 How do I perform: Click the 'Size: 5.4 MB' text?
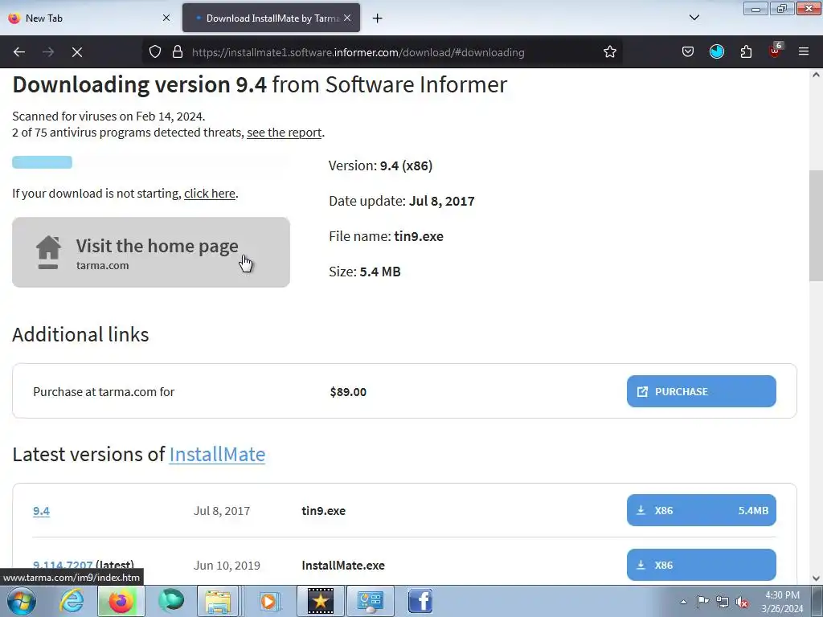(x=365, y=272)
